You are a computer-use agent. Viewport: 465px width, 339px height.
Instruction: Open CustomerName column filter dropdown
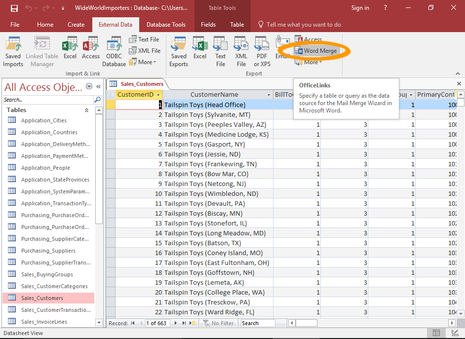(x=269, y=95)
